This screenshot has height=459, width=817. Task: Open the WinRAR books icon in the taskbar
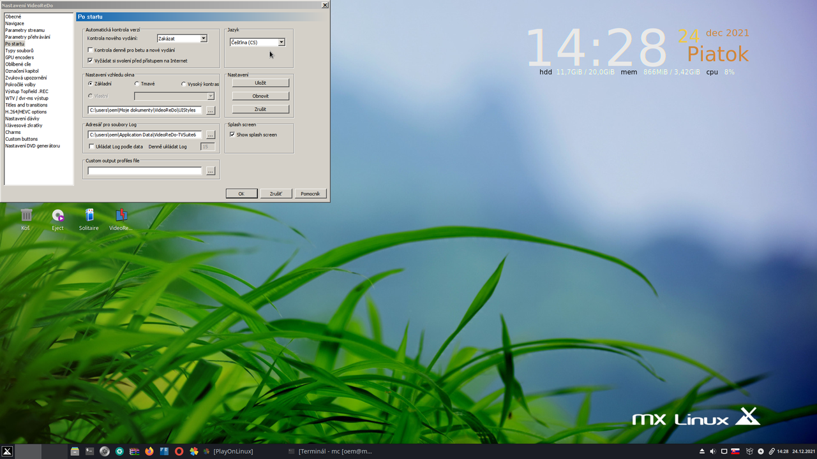pyautogui.click(x=135, y=451)
